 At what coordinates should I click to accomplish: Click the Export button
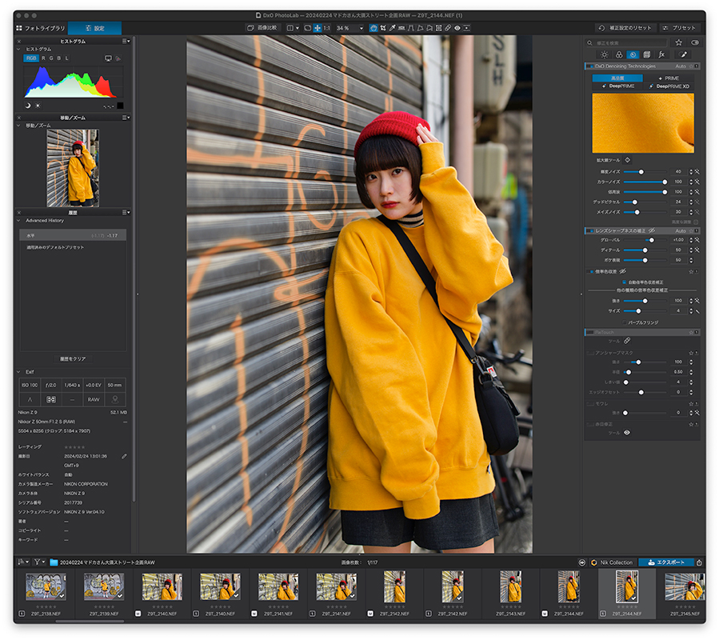click(665, 562)
